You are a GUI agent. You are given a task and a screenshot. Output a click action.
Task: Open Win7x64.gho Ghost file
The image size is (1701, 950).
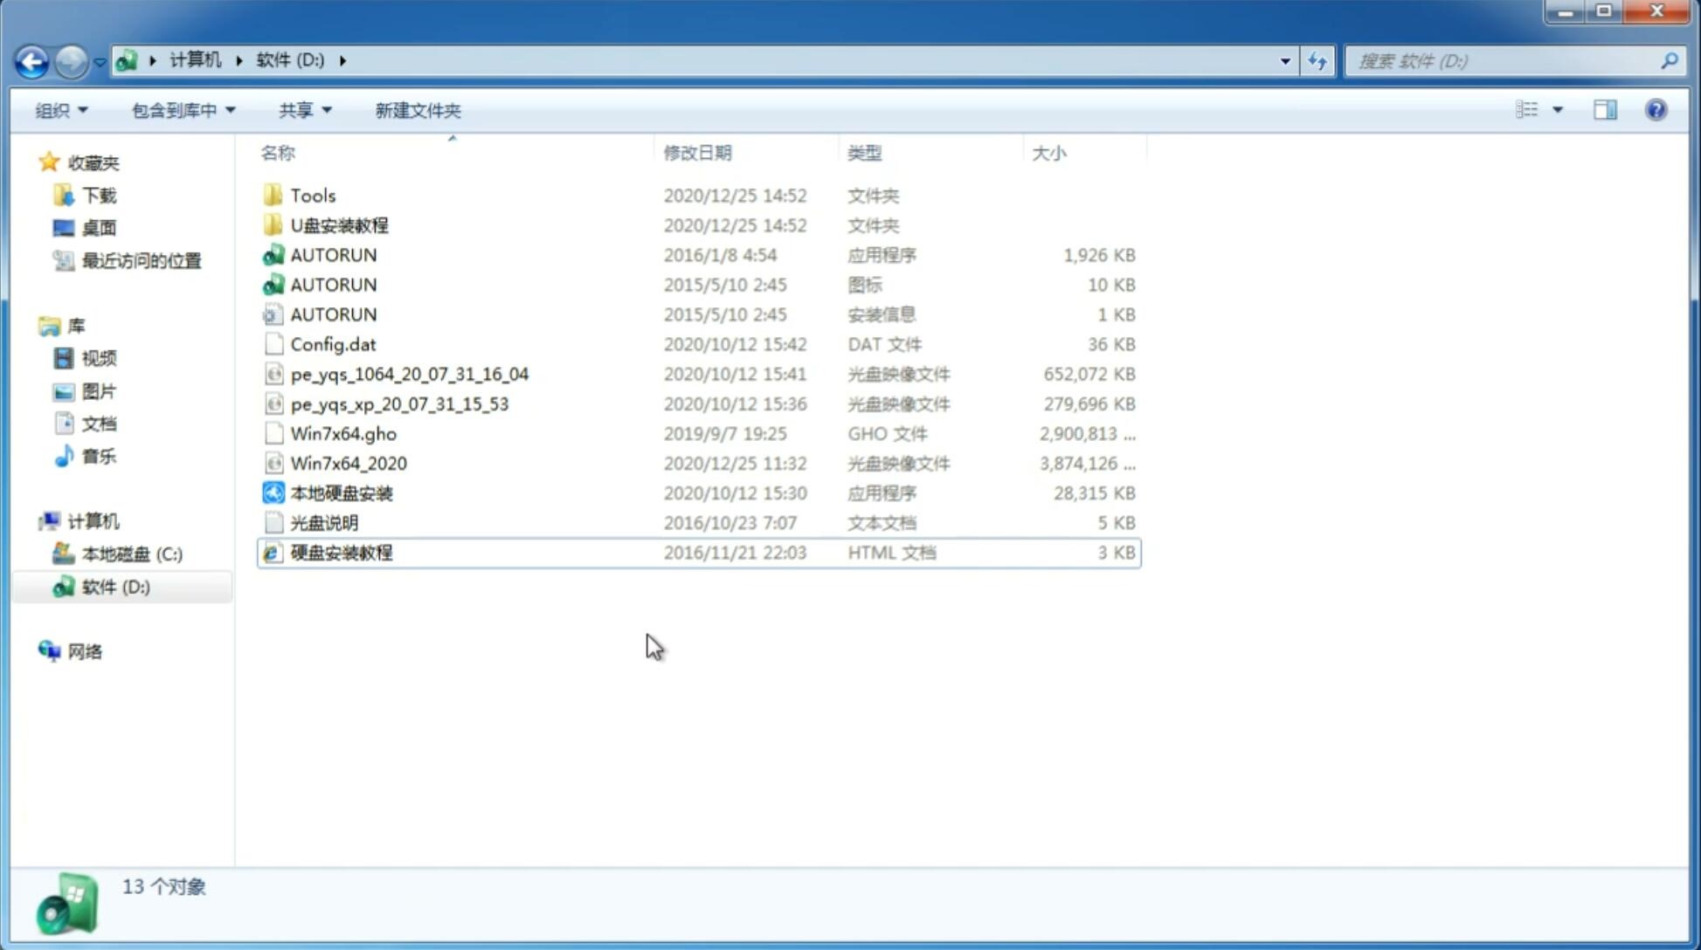[x=343, y=433]
